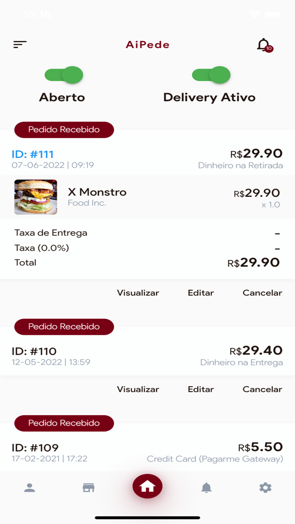Viewport: 295px width, 524px height.
Task: Click Editar for order #110
Action: tap(201, 389)
